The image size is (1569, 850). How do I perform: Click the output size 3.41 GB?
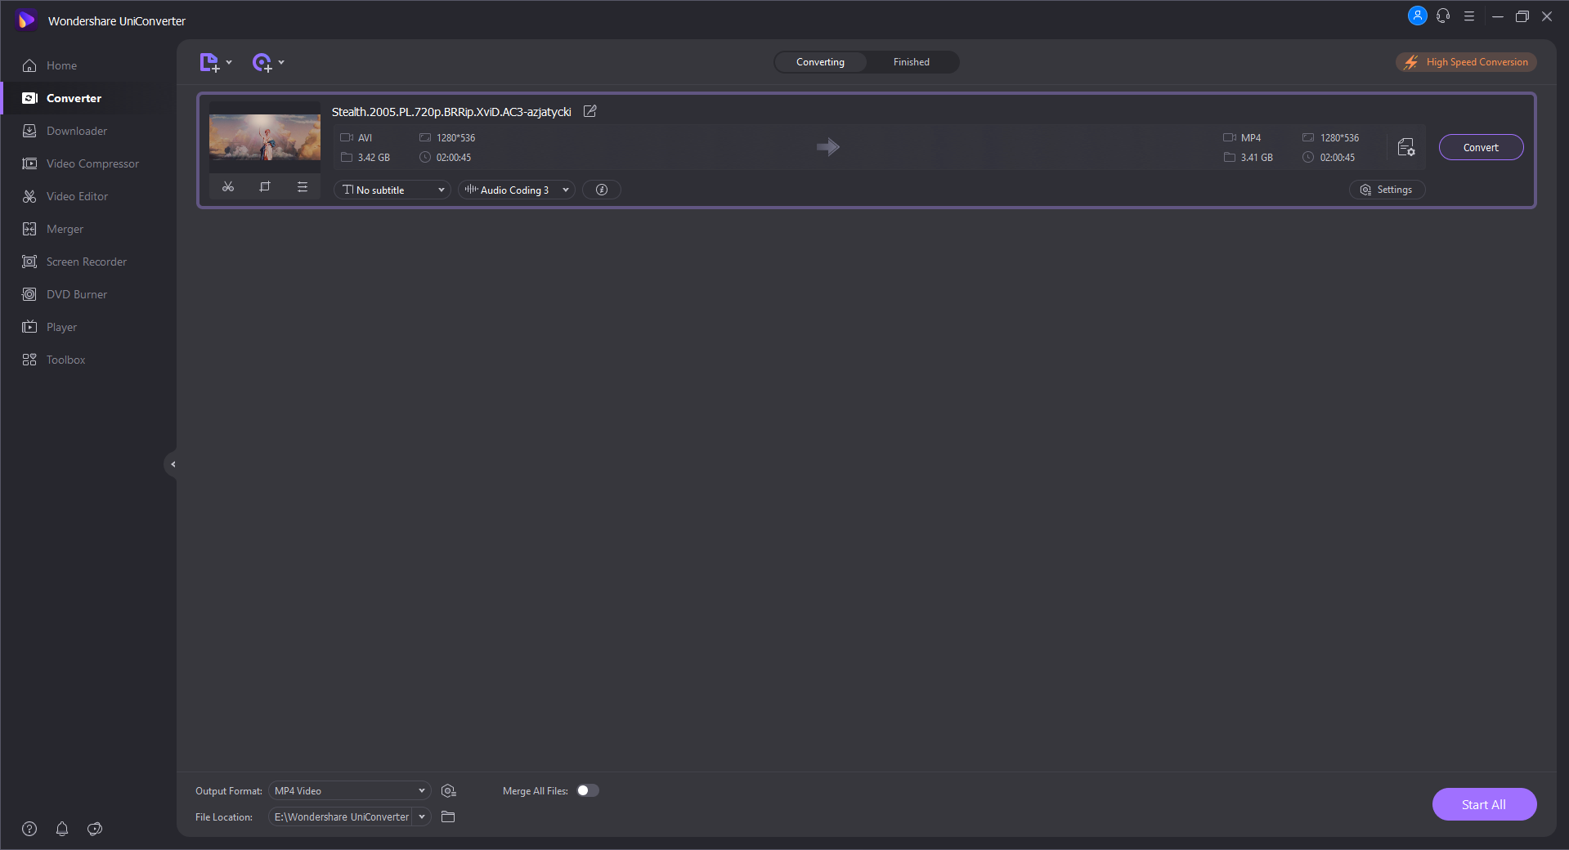1257,158
